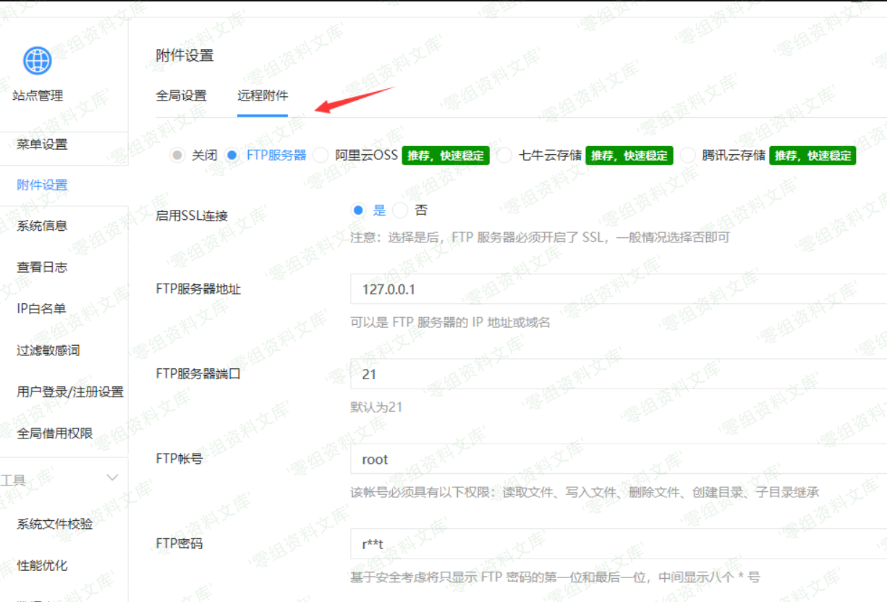Disable SSL by selecting 否
The image size is (887, 602).
pyautogui.click(x=399, y=209)
